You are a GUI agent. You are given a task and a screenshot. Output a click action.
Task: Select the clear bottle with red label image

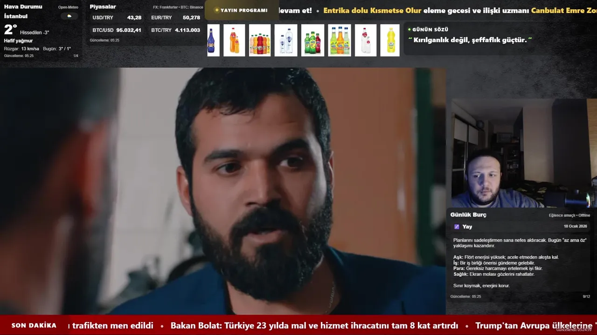click(366, 40)
